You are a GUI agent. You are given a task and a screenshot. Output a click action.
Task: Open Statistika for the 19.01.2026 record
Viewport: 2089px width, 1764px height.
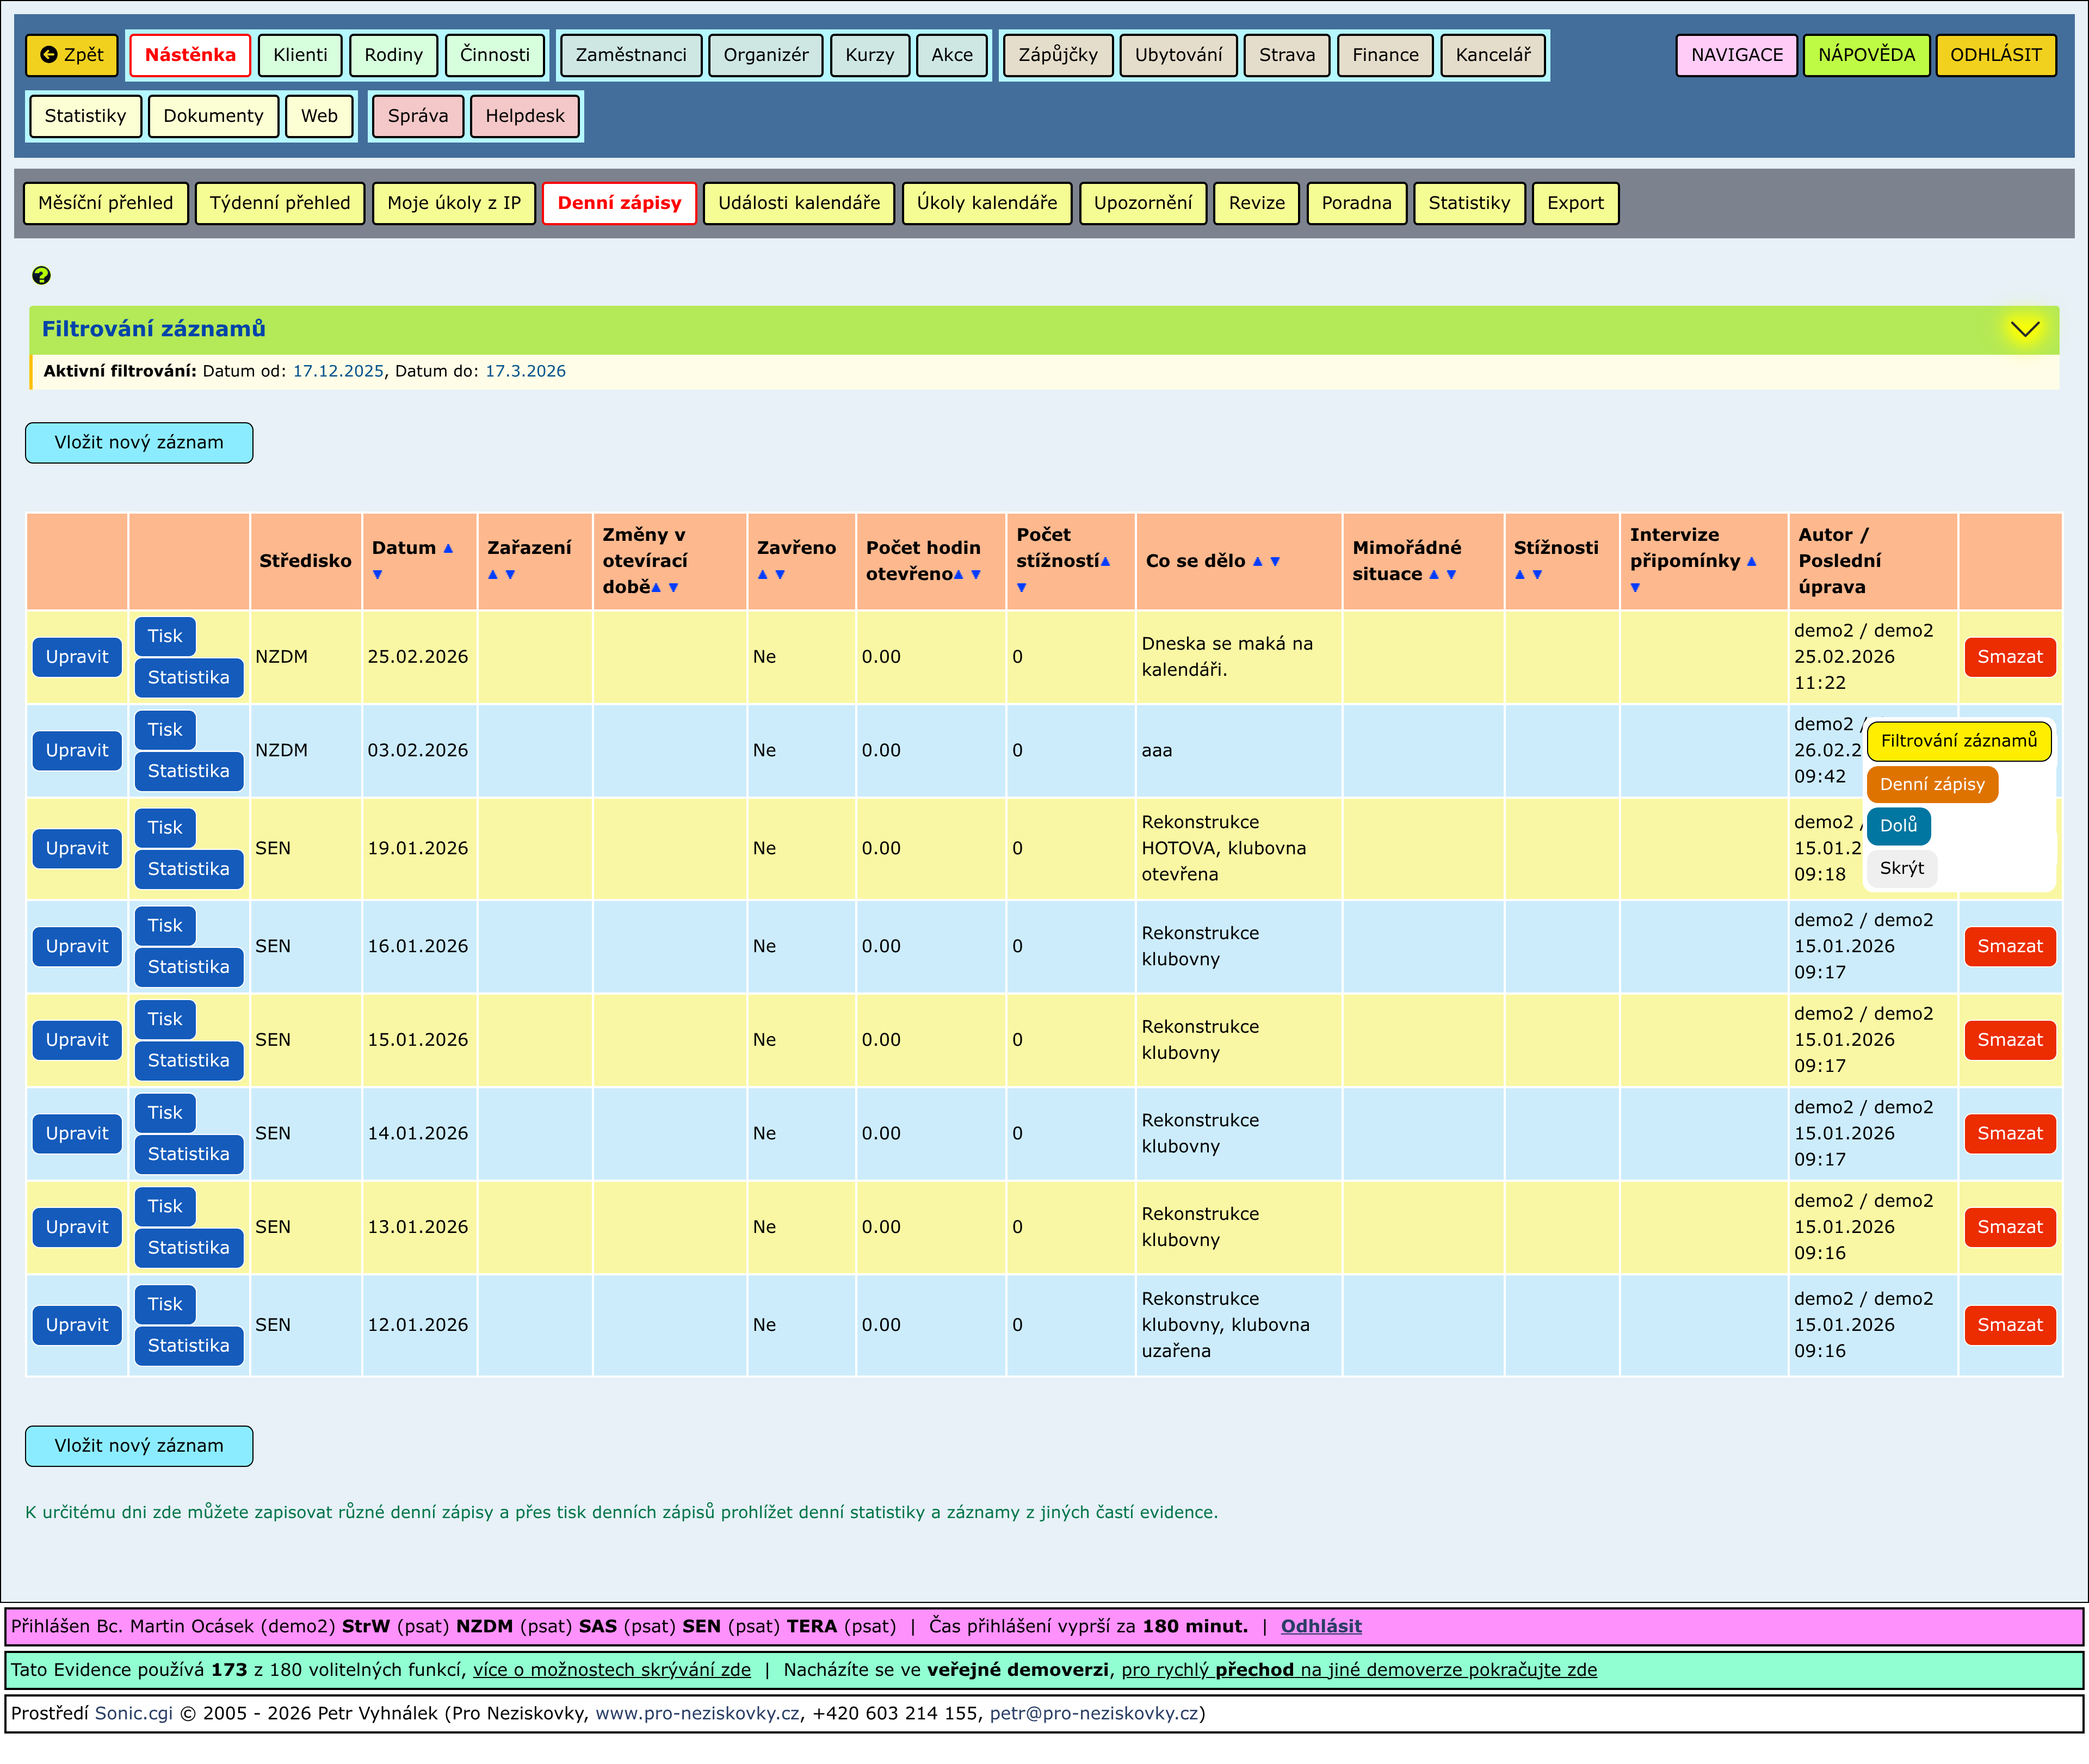(x=188, y=869)
